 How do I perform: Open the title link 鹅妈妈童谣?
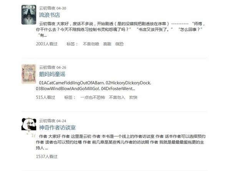[x=52, y=74]
